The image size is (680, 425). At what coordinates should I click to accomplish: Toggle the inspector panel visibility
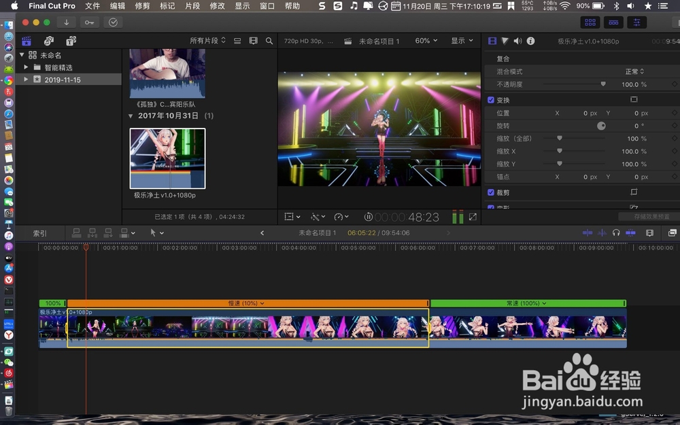tap(636, 22)
